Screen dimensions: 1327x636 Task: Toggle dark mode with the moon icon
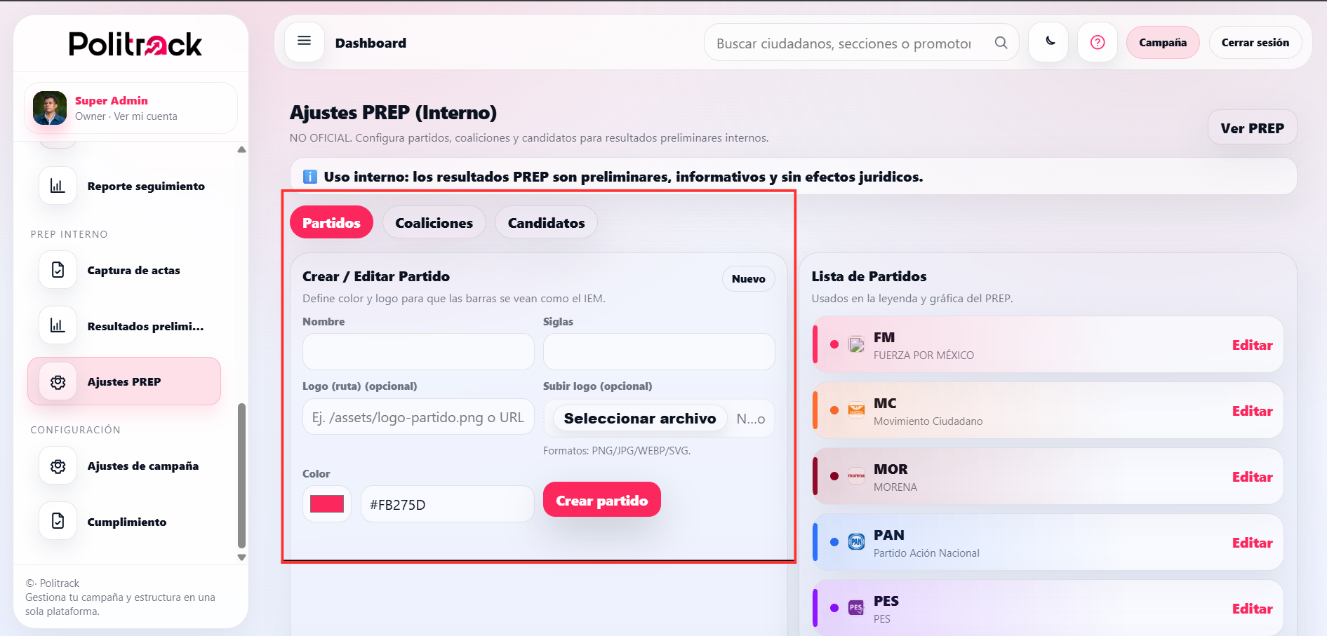click(1048, 41)
